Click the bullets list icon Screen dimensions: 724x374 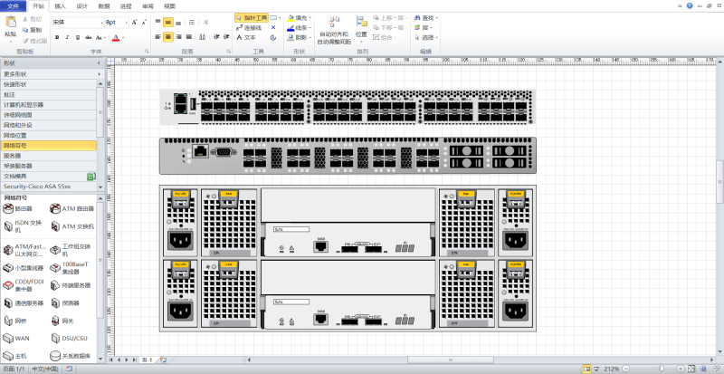192,23
